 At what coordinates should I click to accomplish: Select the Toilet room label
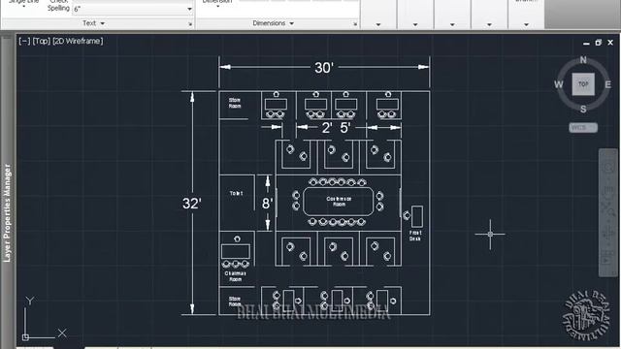(236, 193)
